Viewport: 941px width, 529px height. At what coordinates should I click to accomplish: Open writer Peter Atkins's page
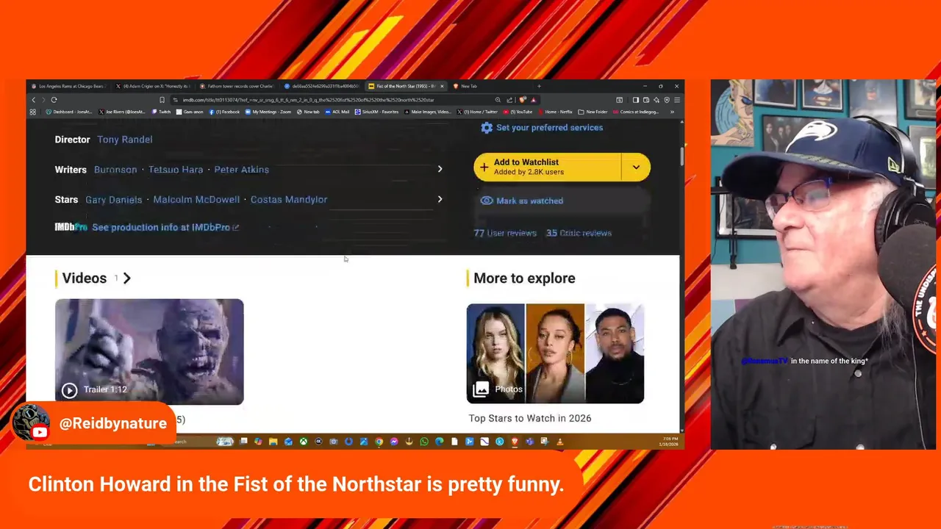[242, 170]
